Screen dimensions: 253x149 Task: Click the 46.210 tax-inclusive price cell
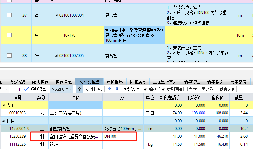[218, 136]
